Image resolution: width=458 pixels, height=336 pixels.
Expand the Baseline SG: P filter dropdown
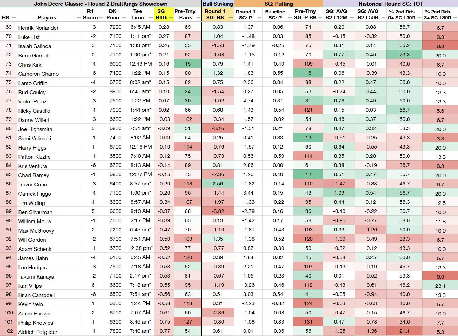pos(290,18)
